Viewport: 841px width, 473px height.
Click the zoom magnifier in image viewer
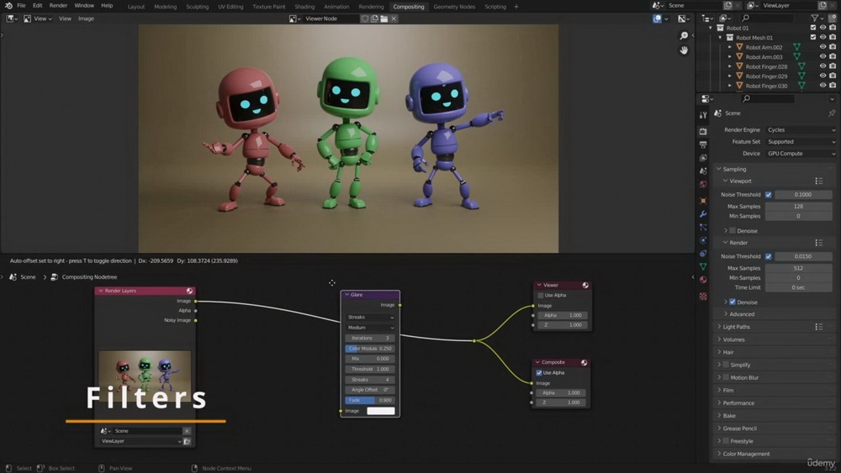(x=684, y=35)
